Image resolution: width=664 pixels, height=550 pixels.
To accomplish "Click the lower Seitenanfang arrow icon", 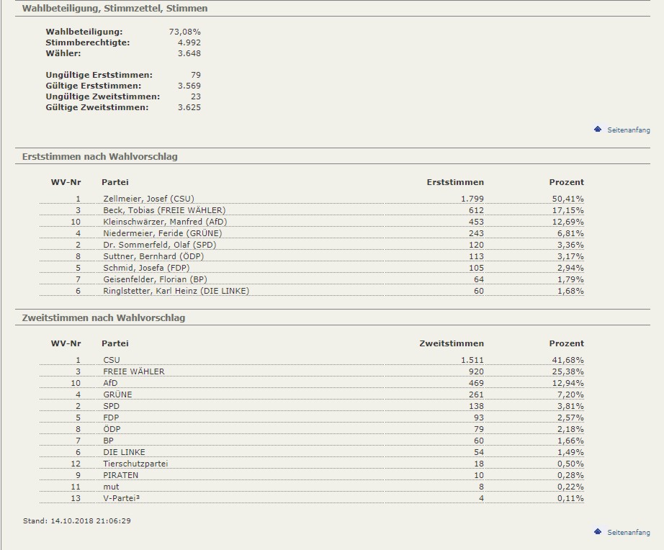I will pyautogui.click(x=598, y=531).
